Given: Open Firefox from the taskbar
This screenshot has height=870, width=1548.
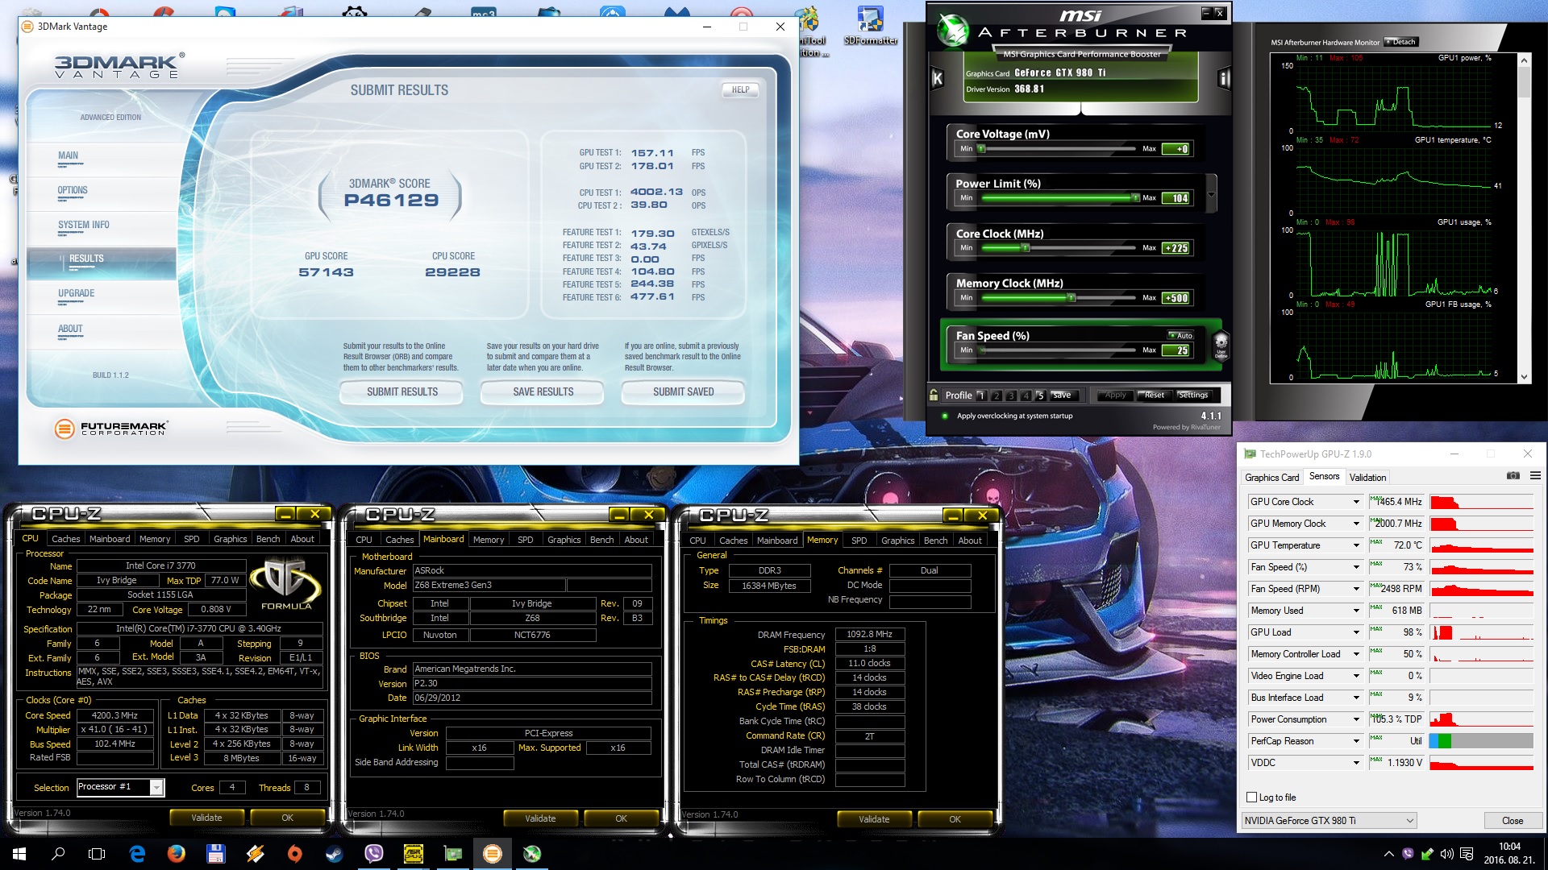Looking at the screenshot, I should [176, 853].
